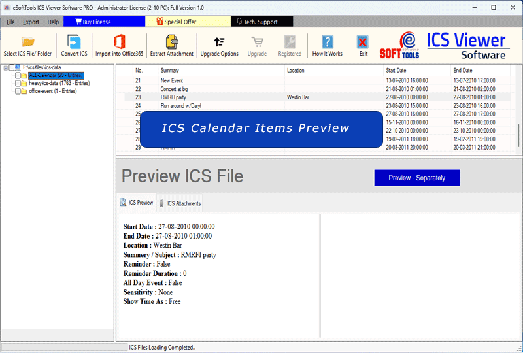
Task: Click the Show Time As : Free line
Action: [152, 301]
